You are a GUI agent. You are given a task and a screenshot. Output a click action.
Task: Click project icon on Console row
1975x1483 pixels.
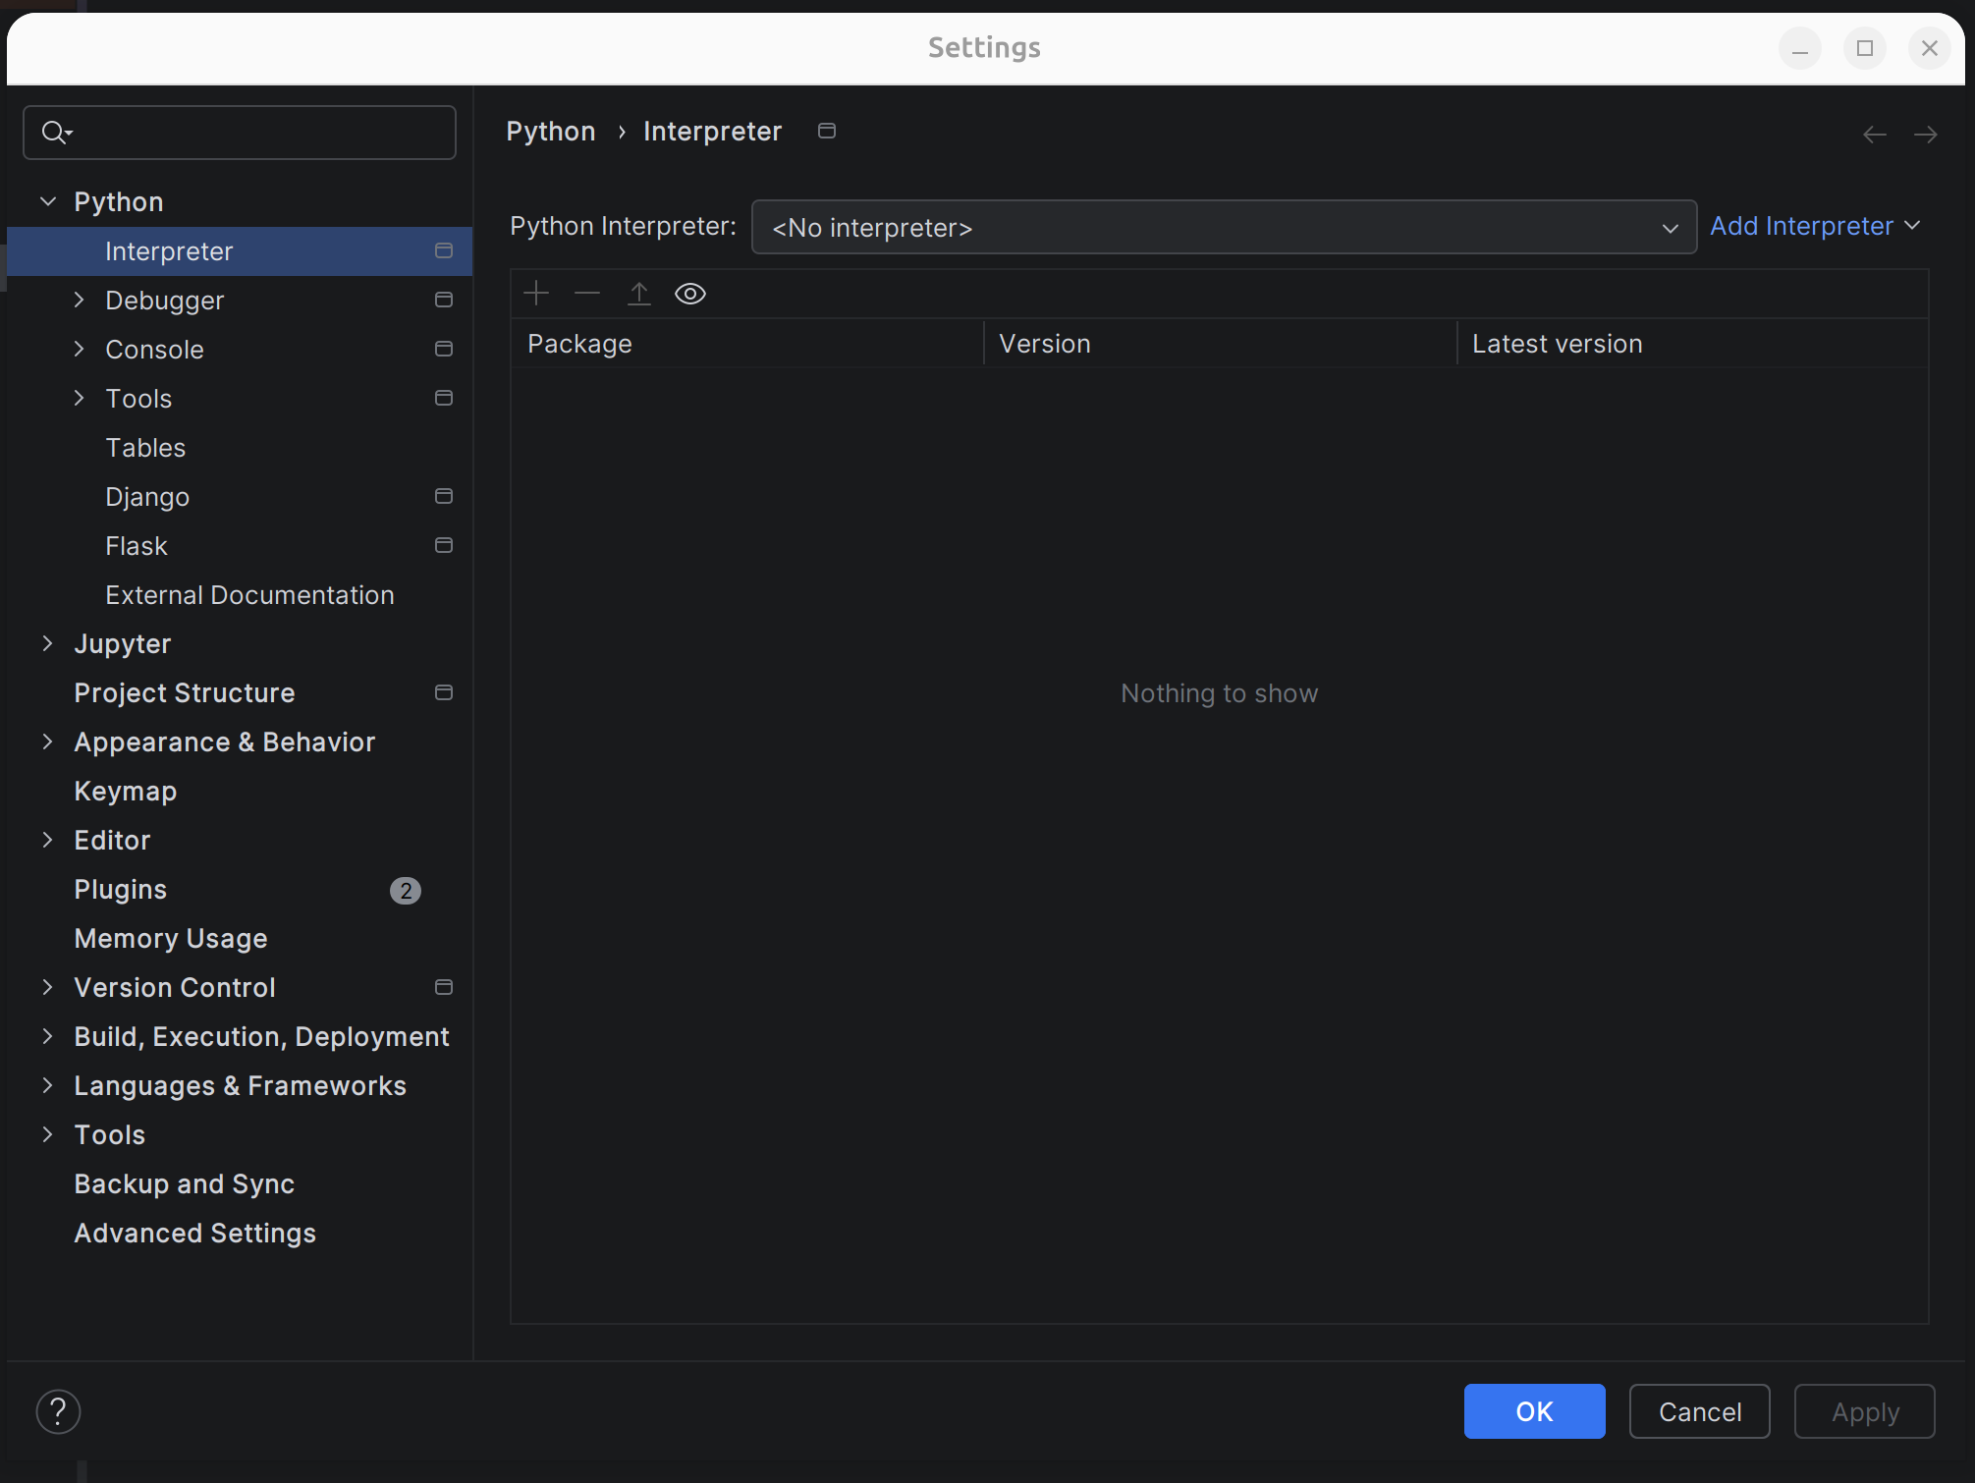pos(444,349)
